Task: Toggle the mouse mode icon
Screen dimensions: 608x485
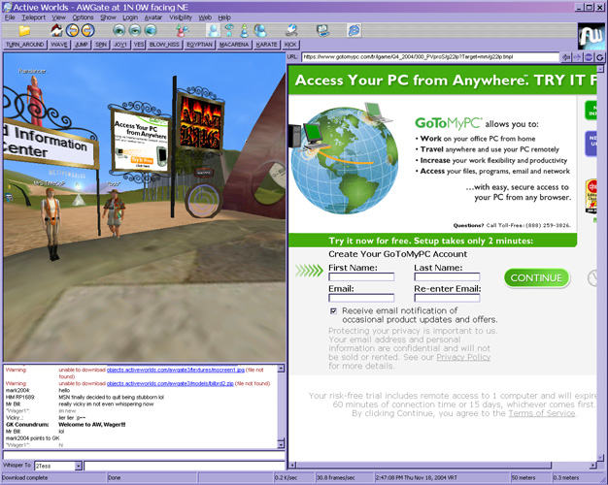Action: (291, 30)
